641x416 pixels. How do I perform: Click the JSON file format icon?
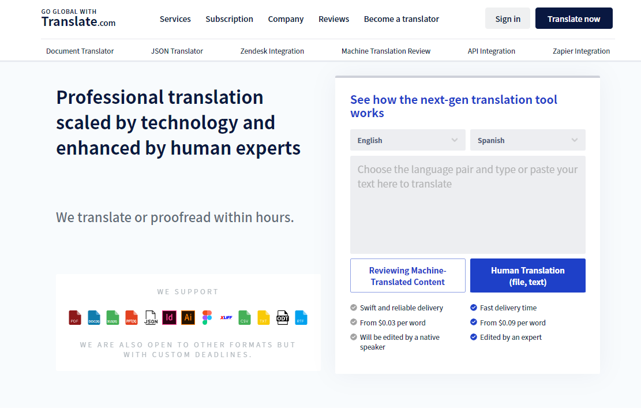point(151,317)
